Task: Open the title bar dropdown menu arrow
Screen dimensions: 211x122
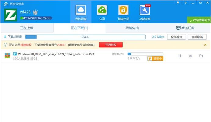Action: tap(186, 3)
